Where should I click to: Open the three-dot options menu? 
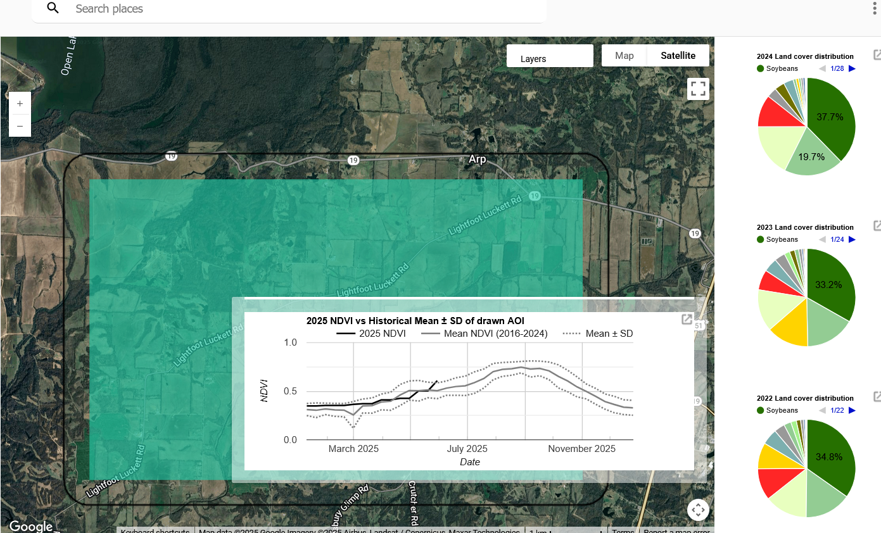(x=875, y=8)
